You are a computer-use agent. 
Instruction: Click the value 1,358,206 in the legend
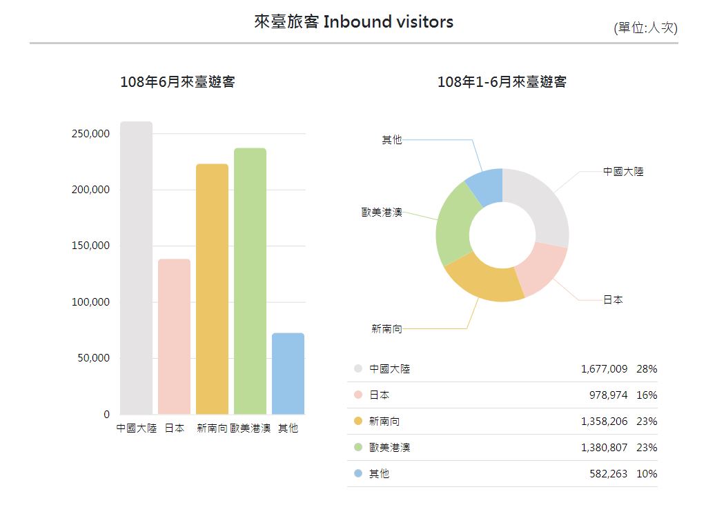(x=605, y=422)
